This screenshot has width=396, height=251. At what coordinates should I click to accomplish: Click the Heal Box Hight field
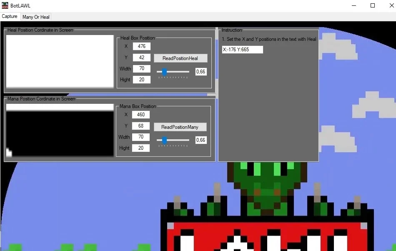click(x=141, y=80)
